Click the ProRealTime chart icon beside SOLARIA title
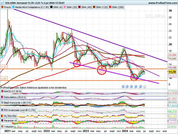Image resolution: width=178 pixels, height=134 pixels. (2, 3)
